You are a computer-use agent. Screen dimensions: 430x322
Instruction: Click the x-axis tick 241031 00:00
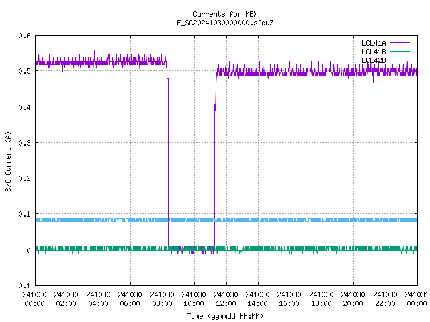pos(417,299)
